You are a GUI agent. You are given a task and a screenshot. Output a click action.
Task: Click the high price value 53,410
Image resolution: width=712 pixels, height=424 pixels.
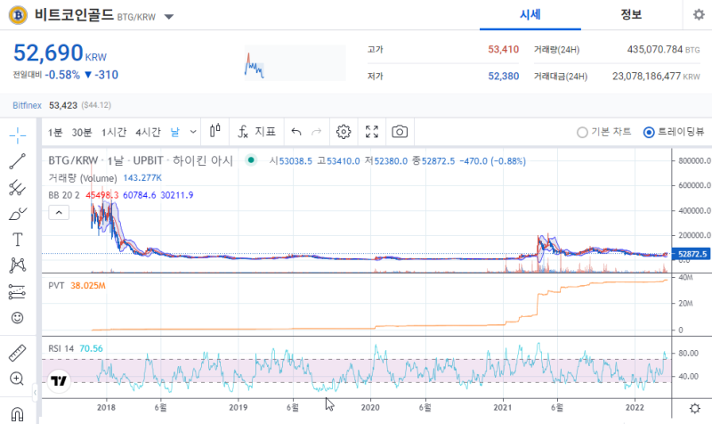tap(503, 49)
